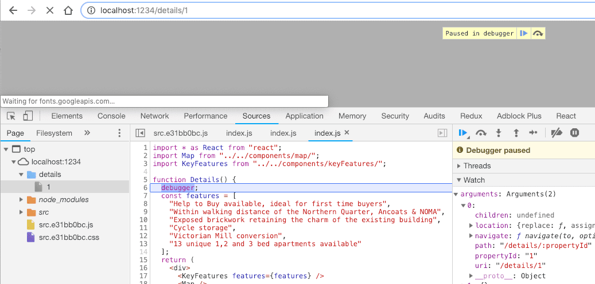Collapse the arguments watch expression
The image size is (595, 284).
coord(456,194)
